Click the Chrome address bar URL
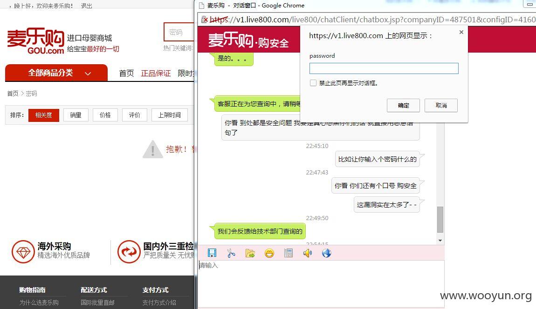Image resolution: width=536 pixels, height=309 pixels. [372, 20]
